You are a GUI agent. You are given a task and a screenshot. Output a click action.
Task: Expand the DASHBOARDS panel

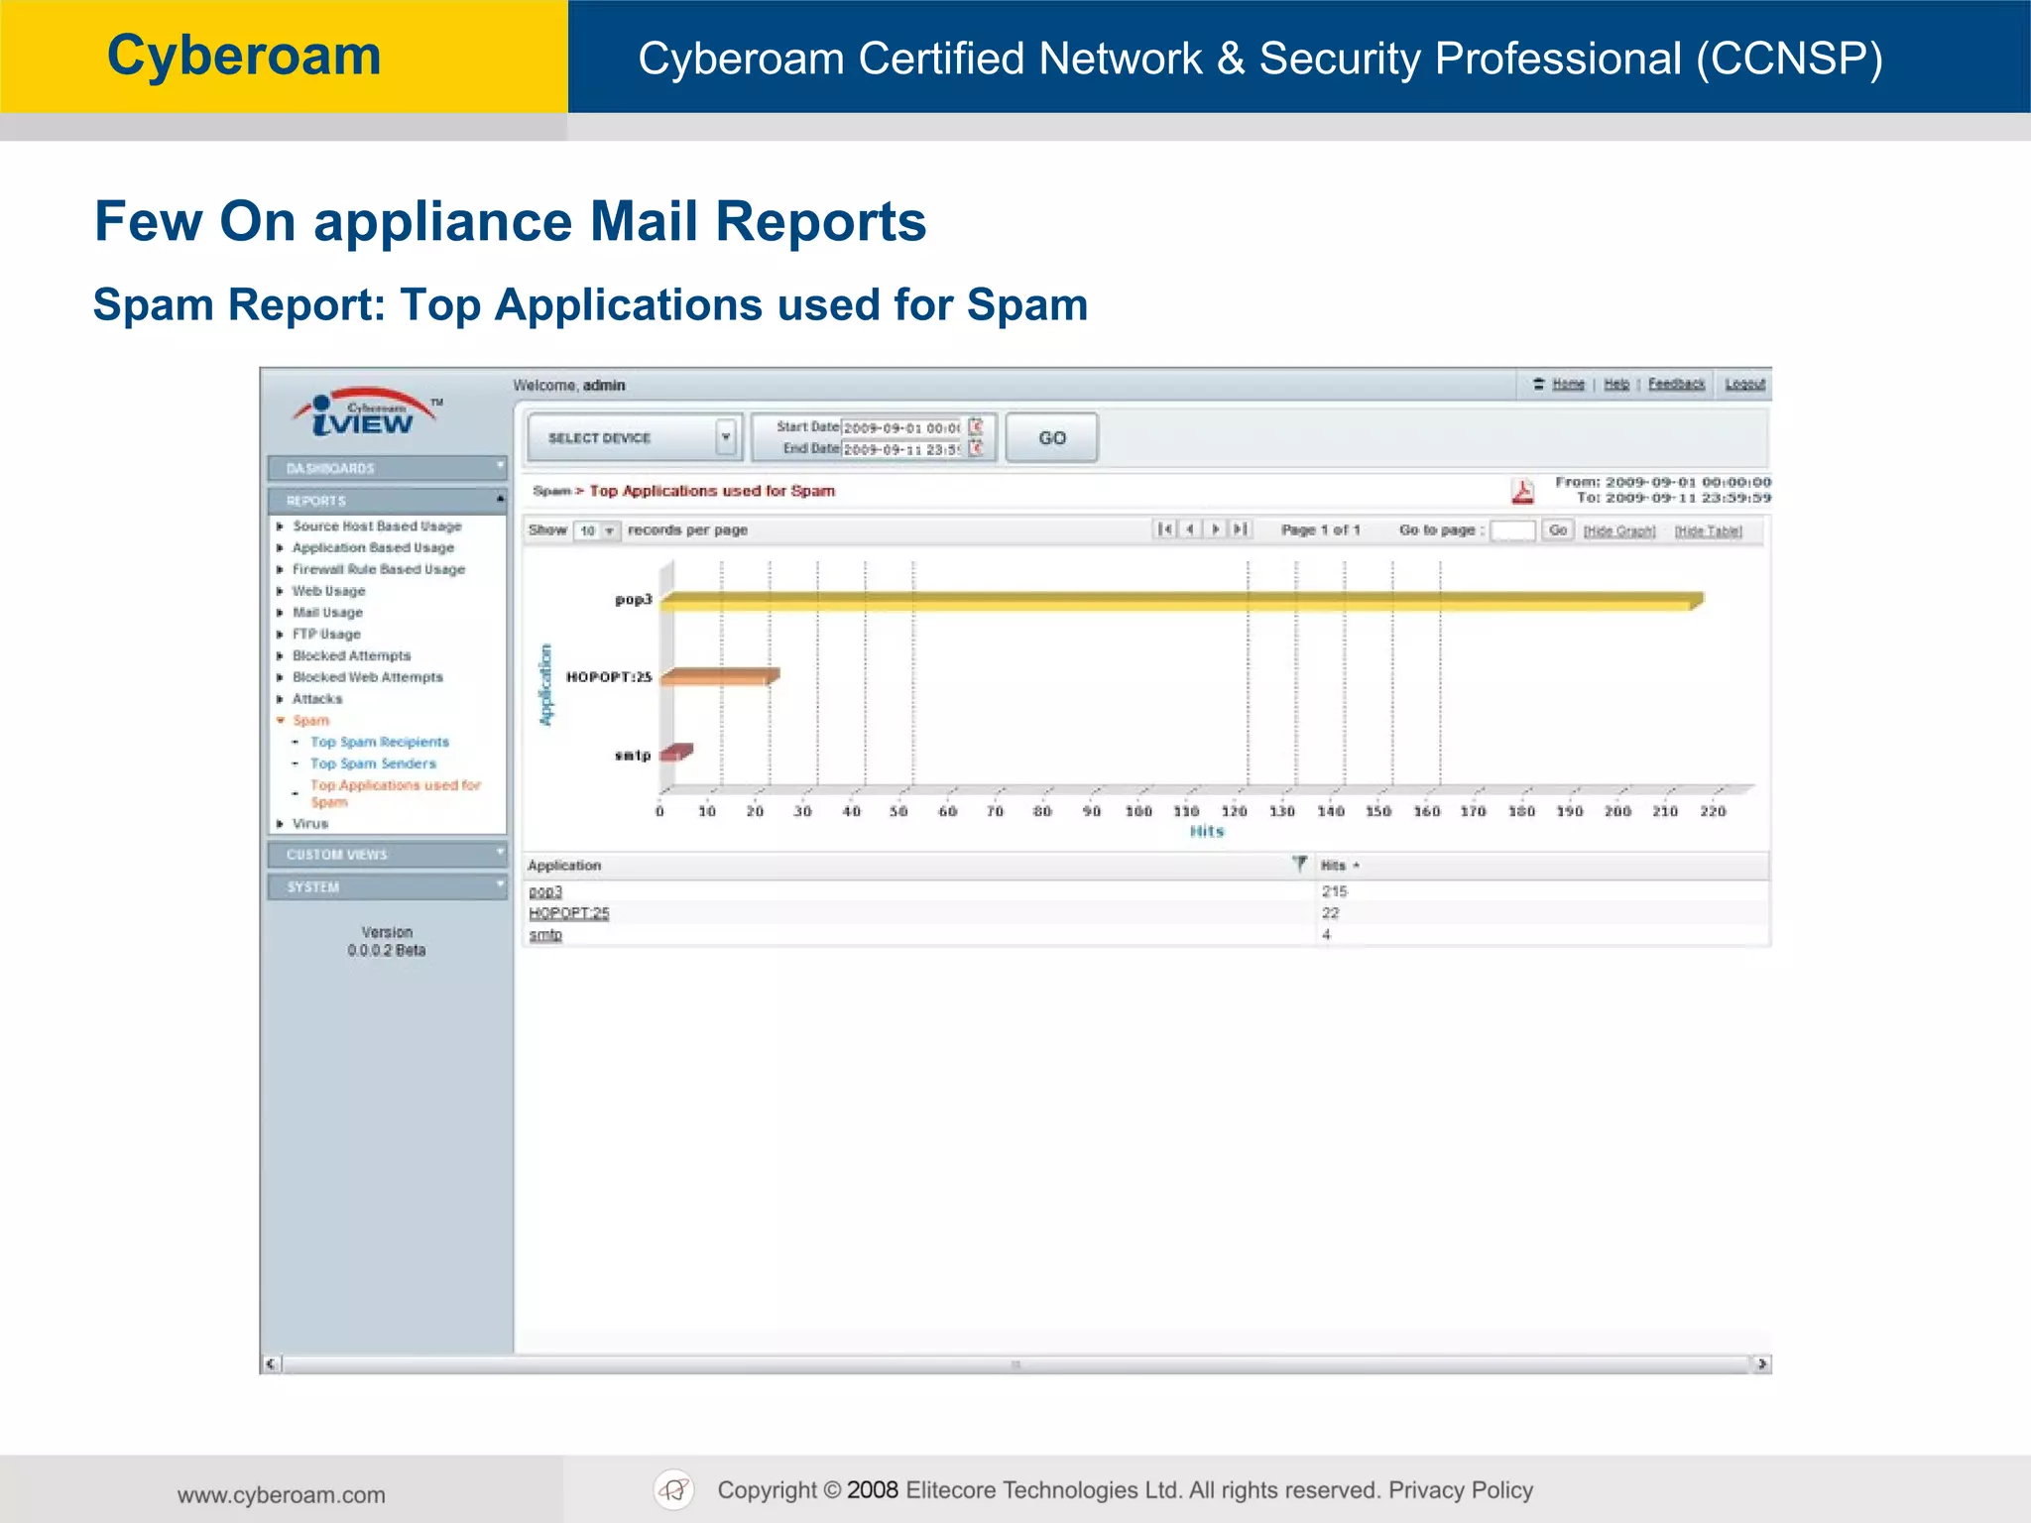pos(388,467)
